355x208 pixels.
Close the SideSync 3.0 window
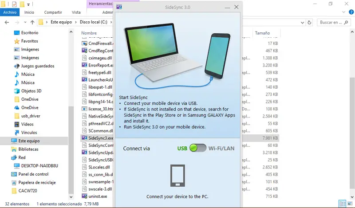pos(237,7)
